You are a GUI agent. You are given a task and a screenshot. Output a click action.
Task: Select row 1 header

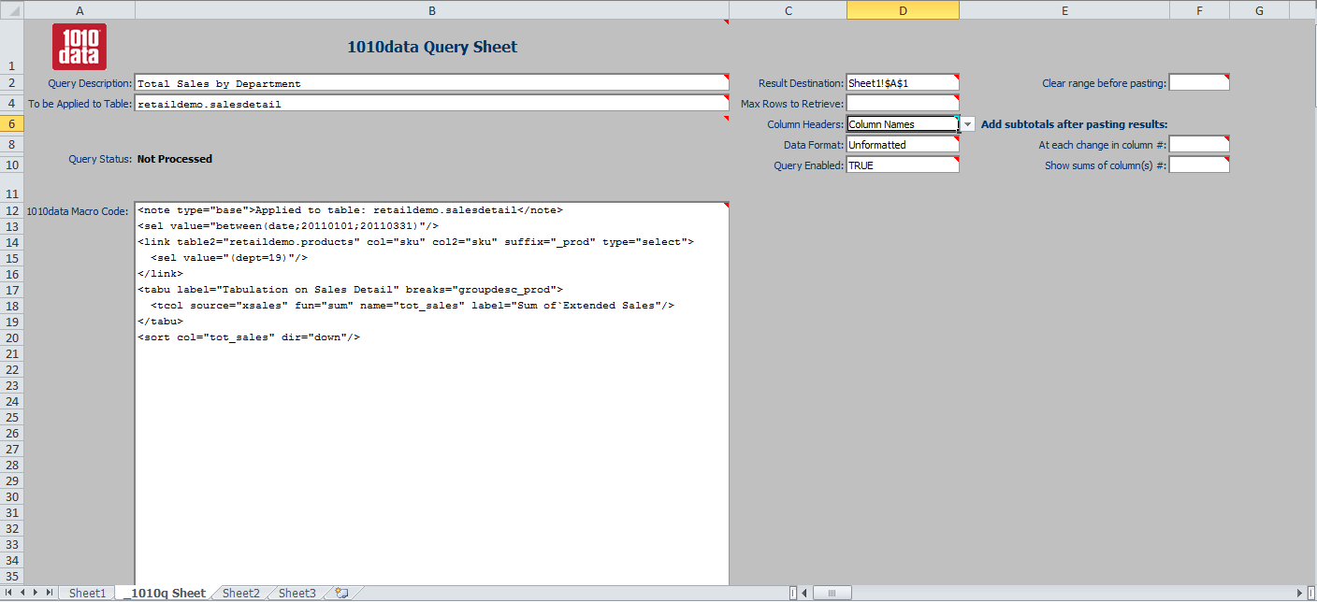coord(11,47)
